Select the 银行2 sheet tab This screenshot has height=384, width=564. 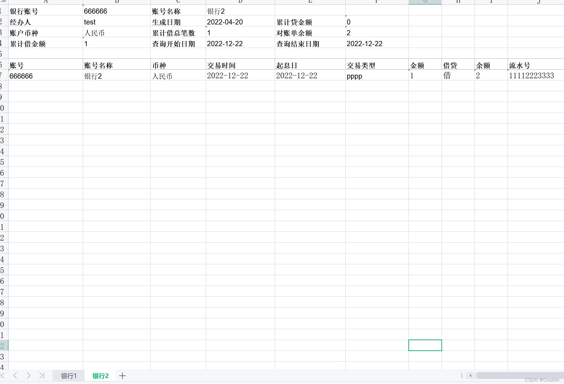(100, 376)
